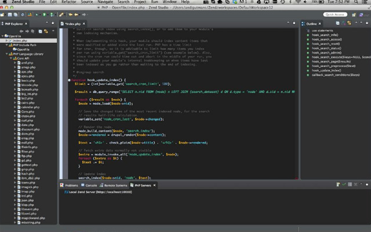
Task: Select hook_search_info() in the Outline
Action: pyautogui.click(x=325, y=34)
